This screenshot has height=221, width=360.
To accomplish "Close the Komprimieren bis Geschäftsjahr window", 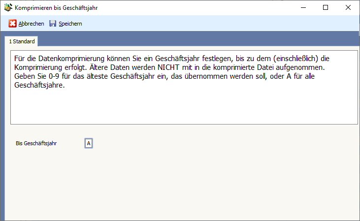I will [348, 7].
